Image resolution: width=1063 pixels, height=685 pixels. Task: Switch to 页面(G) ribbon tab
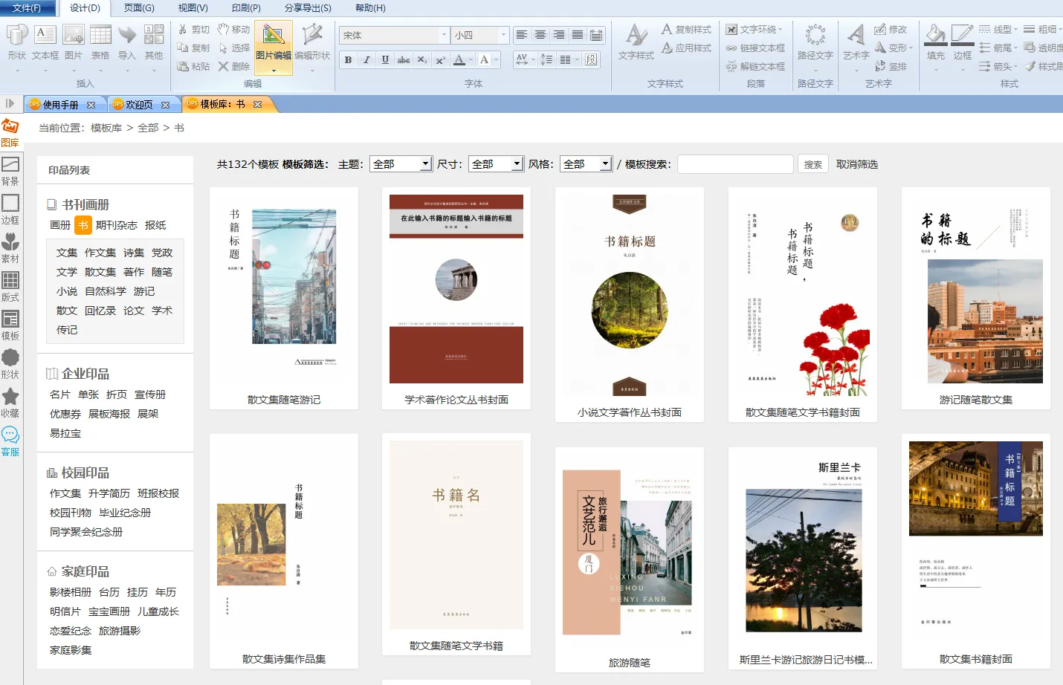(x=139, y=8)
